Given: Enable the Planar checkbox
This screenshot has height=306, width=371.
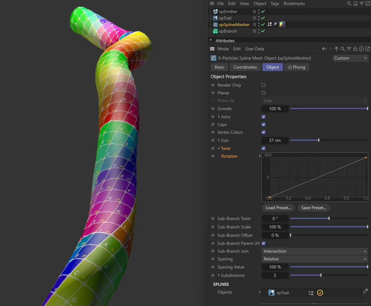Looking at the screenshot, I should tap(263, 93).
